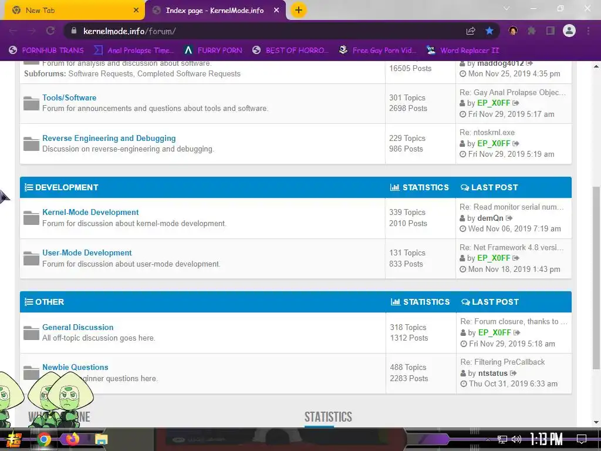The image size is (601, 451).
Task: Open the Chrome three-dot menu
Action: 588,31
